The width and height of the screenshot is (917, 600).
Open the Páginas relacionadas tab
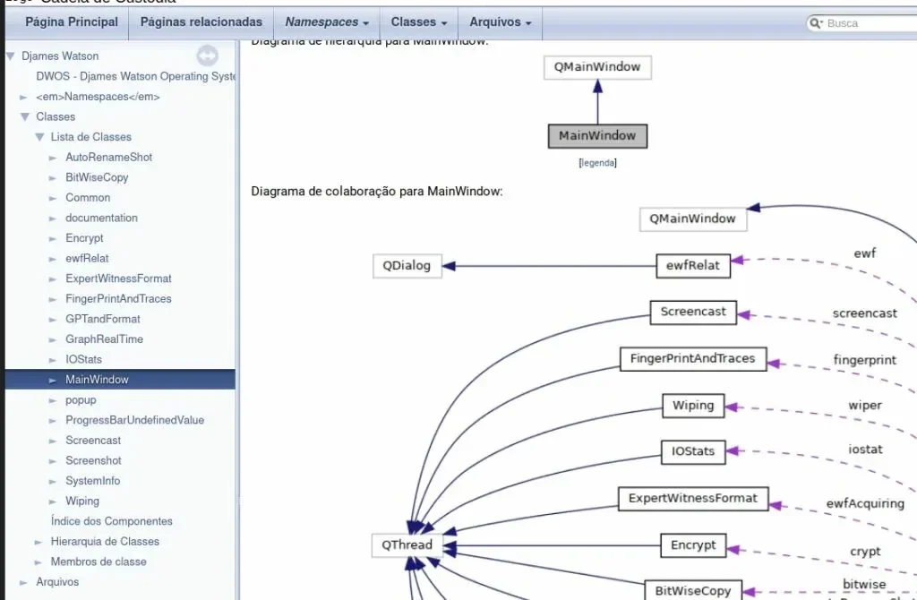[x=201, y=22]
